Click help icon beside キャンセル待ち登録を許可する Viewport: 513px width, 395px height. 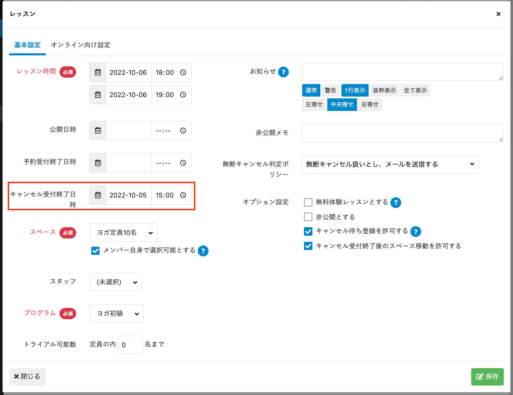pos(416,232)
